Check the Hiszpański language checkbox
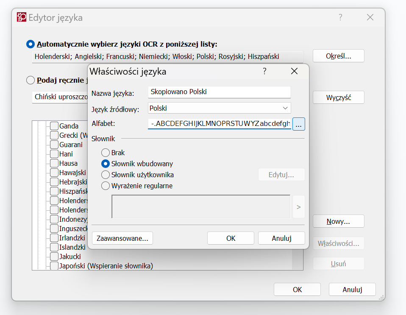Image resolution: width=406 pixels, height=315 pixels. [x=54, y=191]
